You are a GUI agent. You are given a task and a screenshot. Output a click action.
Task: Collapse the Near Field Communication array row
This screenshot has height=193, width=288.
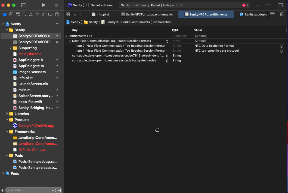tap(70, 41)
